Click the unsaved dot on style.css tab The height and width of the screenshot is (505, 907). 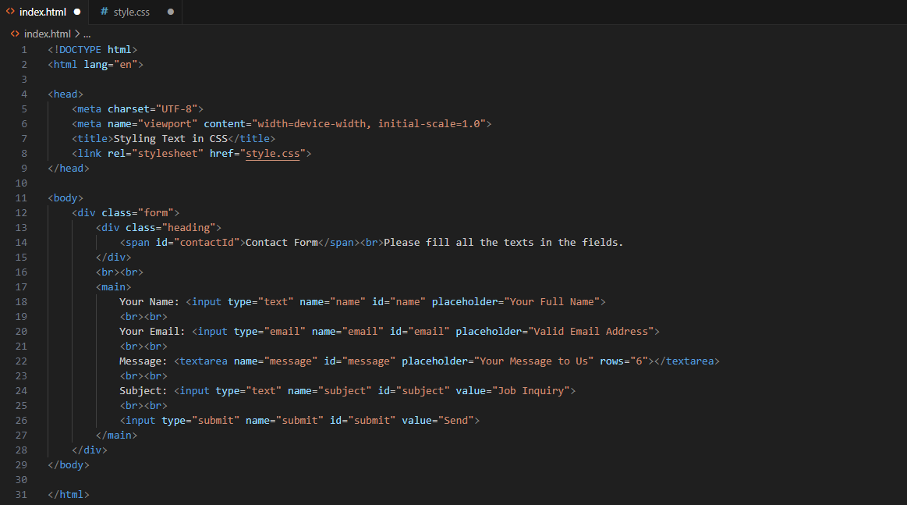[x=171, y=12]
